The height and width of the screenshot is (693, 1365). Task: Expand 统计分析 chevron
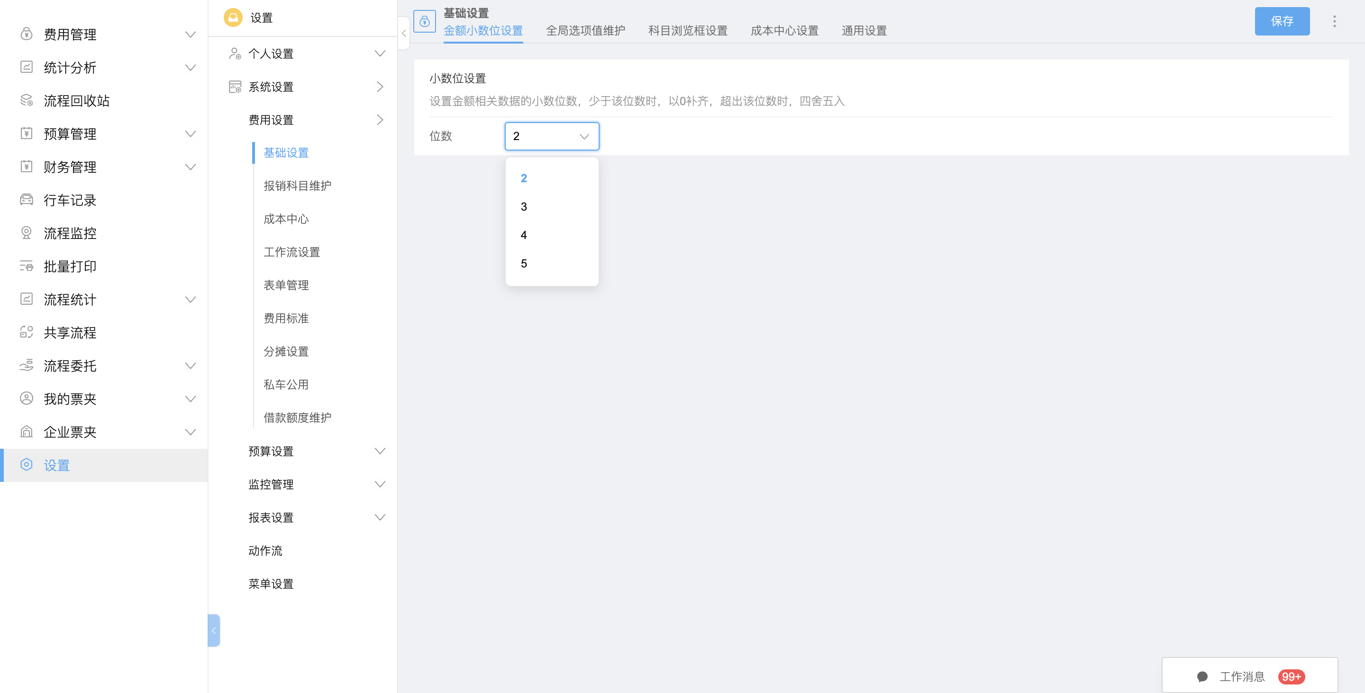(x=190, y=67)
